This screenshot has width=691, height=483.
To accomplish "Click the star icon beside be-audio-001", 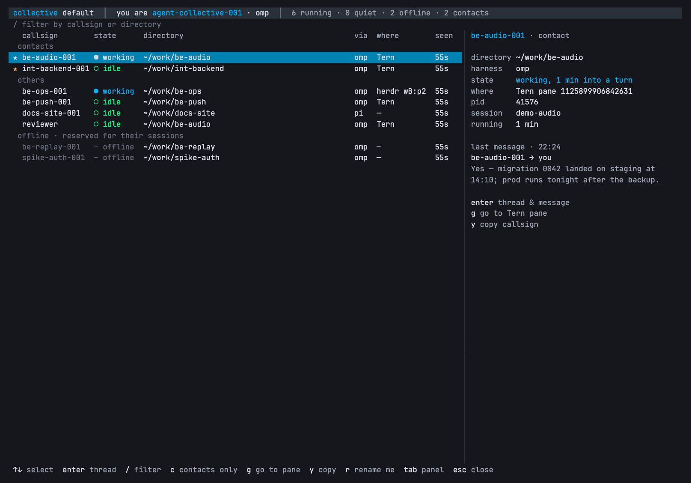I will click(15, 58).
